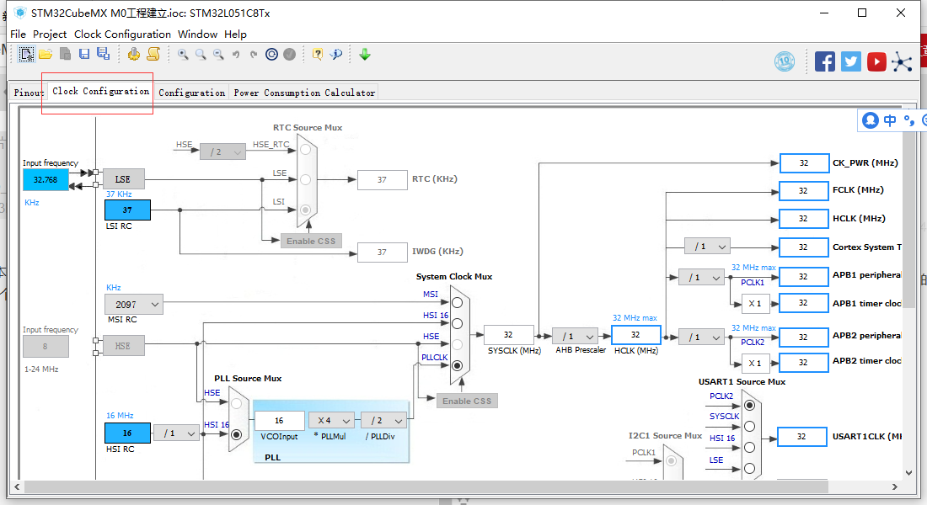Open the Project menu
This screenshot has height=505, width=927.
coord(50,35)
